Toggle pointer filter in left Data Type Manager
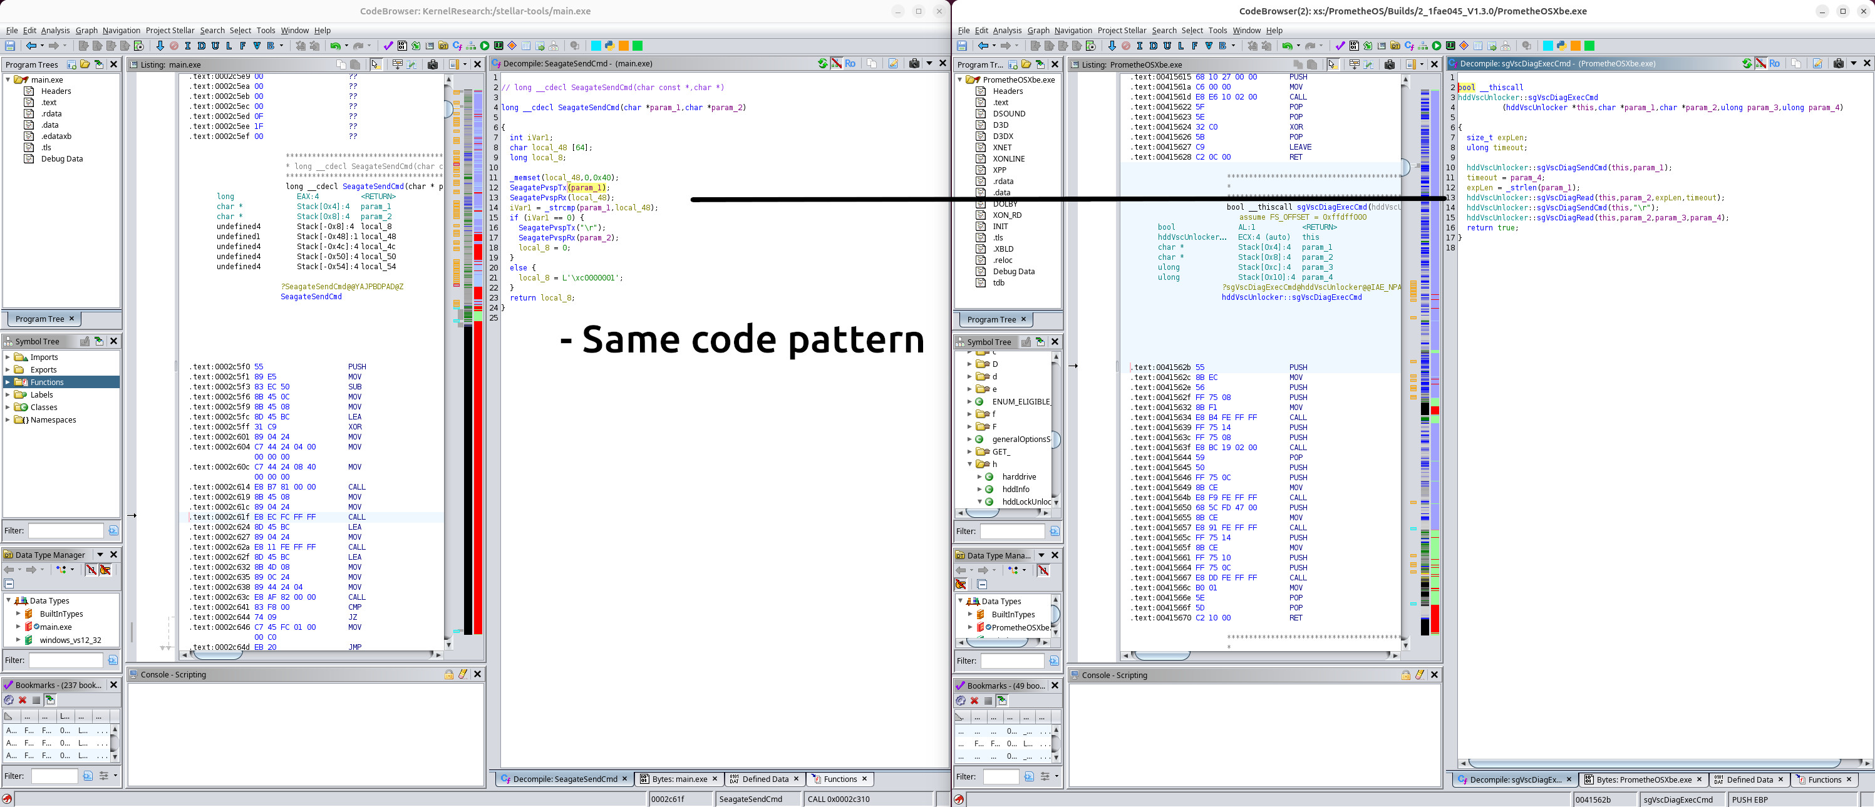Screen dimensions: 1875x807 point(105,570)
